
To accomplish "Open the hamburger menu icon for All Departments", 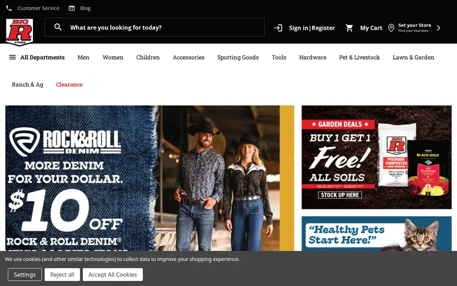I will (12, 57).
